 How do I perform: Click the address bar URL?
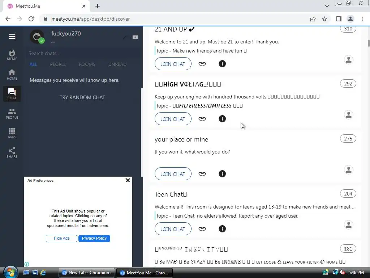click(91, 19)
